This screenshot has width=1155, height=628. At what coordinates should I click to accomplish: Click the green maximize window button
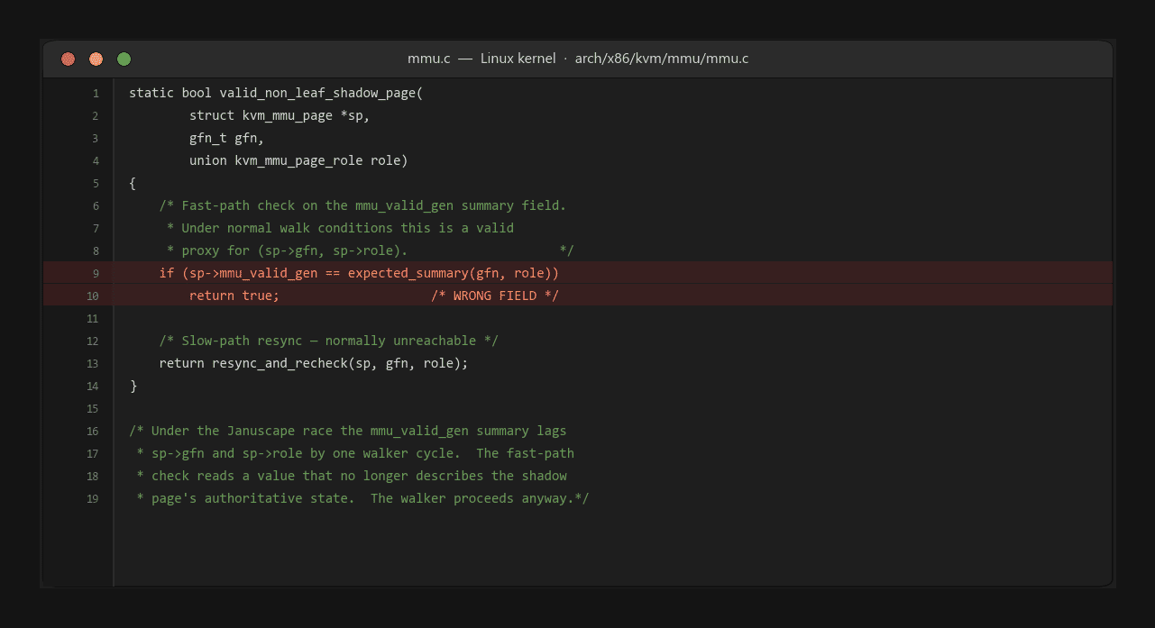(x=124, y=59)
